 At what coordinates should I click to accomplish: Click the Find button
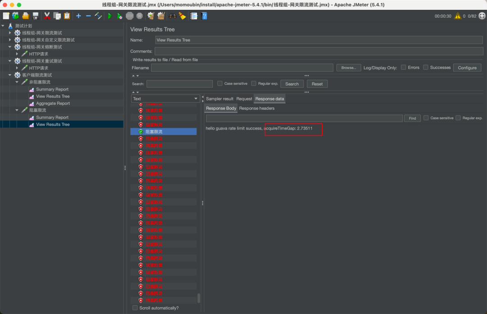(x=412, y=118)
